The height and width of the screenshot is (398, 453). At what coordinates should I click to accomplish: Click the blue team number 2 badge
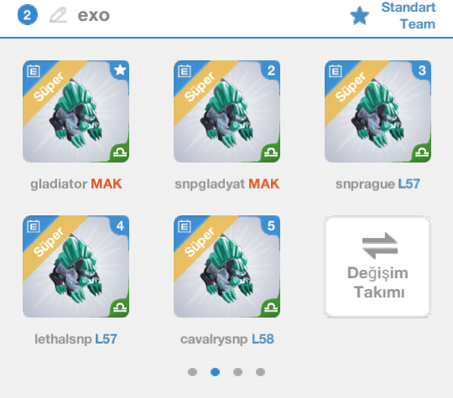28,15
